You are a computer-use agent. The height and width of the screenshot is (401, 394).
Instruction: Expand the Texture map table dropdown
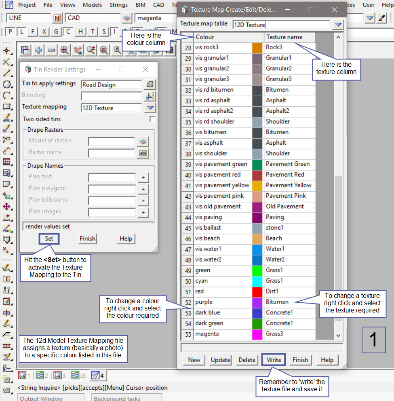(338, 25)
